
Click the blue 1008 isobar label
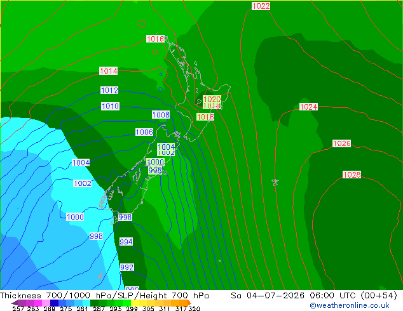(x=161, y=114)
